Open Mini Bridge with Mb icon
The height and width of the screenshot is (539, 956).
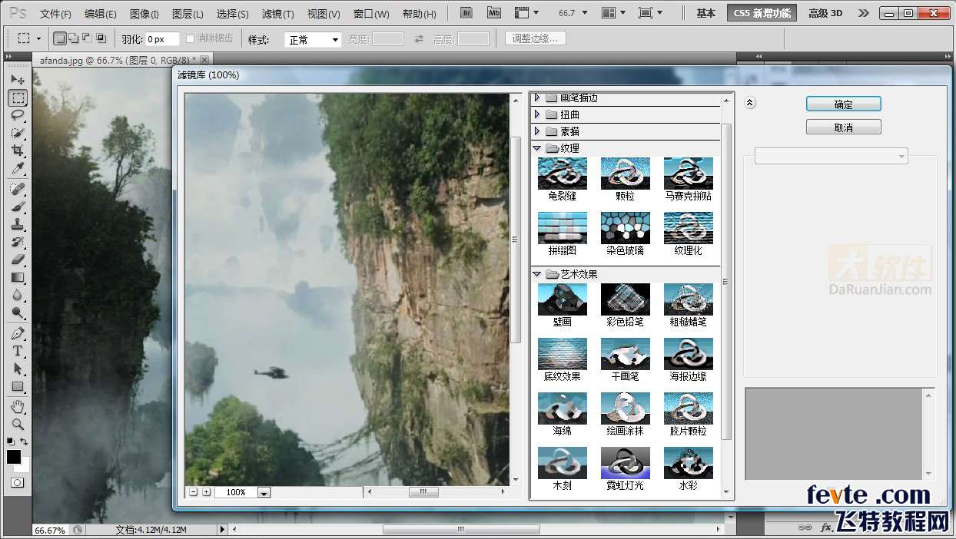[494, 13]
